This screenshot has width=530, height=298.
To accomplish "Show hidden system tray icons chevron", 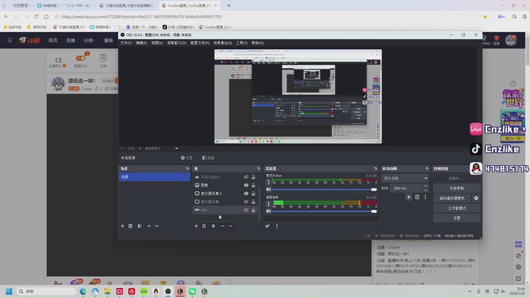I will tap(470, 291).
